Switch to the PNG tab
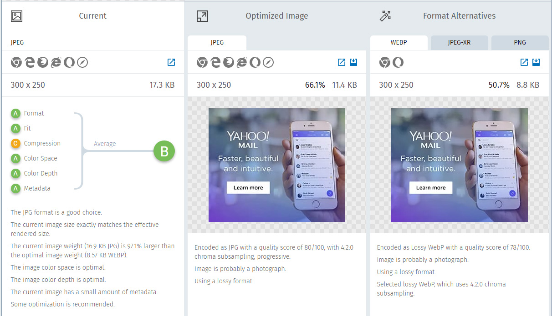This screenshot has width=552, height=316. pos(520,43)
